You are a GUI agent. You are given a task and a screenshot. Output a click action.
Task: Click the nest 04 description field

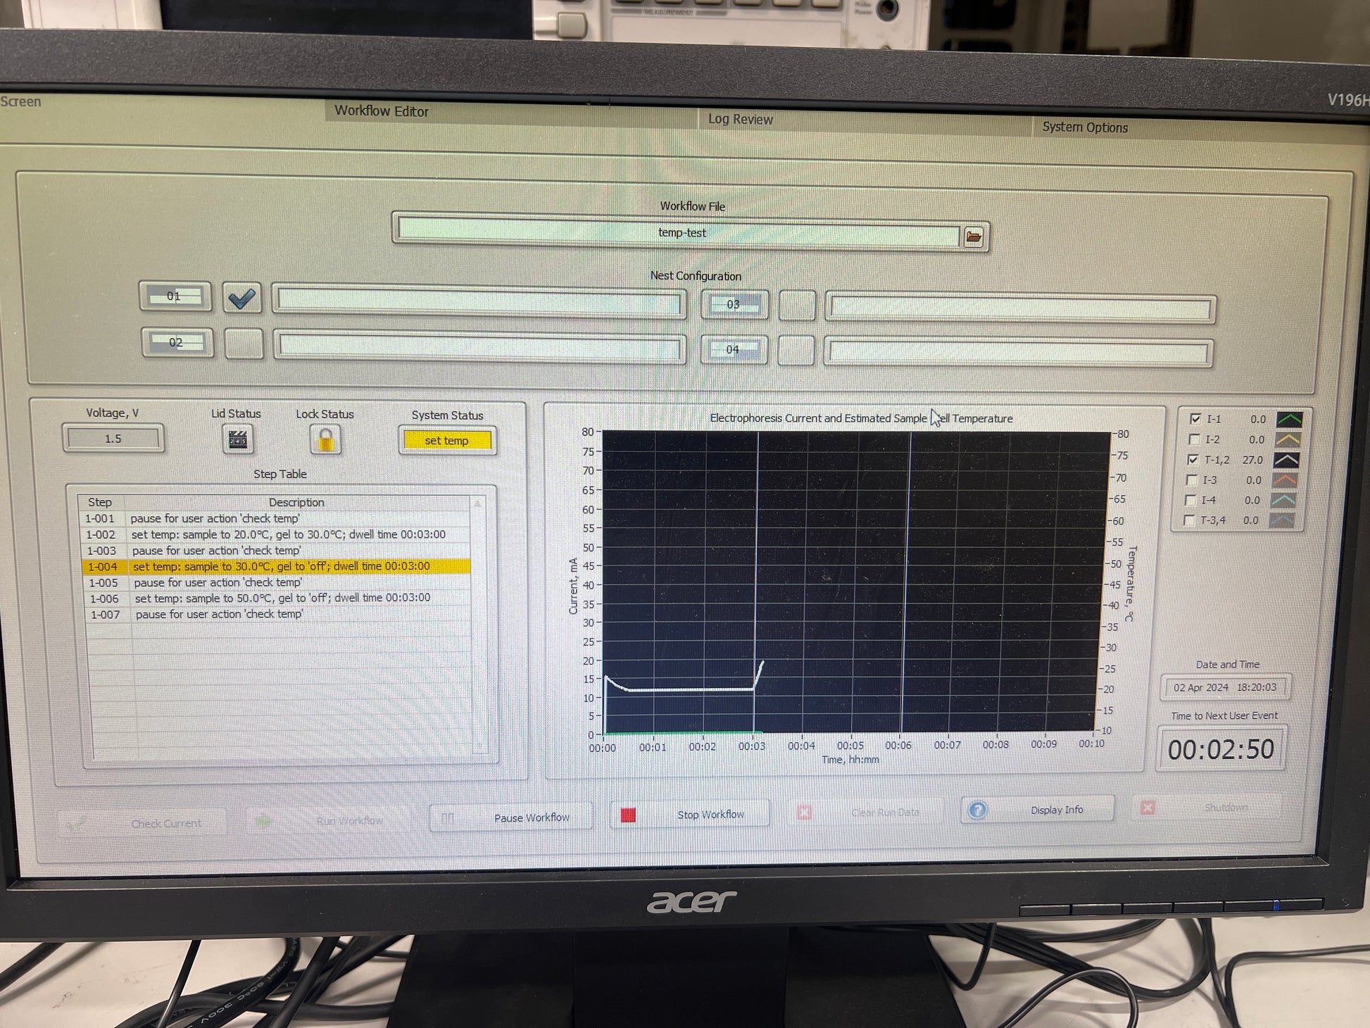coord(1018,353)
